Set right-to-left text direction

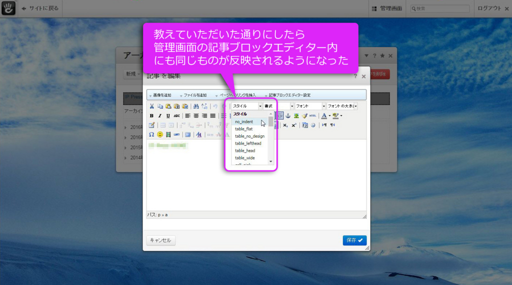pos(332,125)
